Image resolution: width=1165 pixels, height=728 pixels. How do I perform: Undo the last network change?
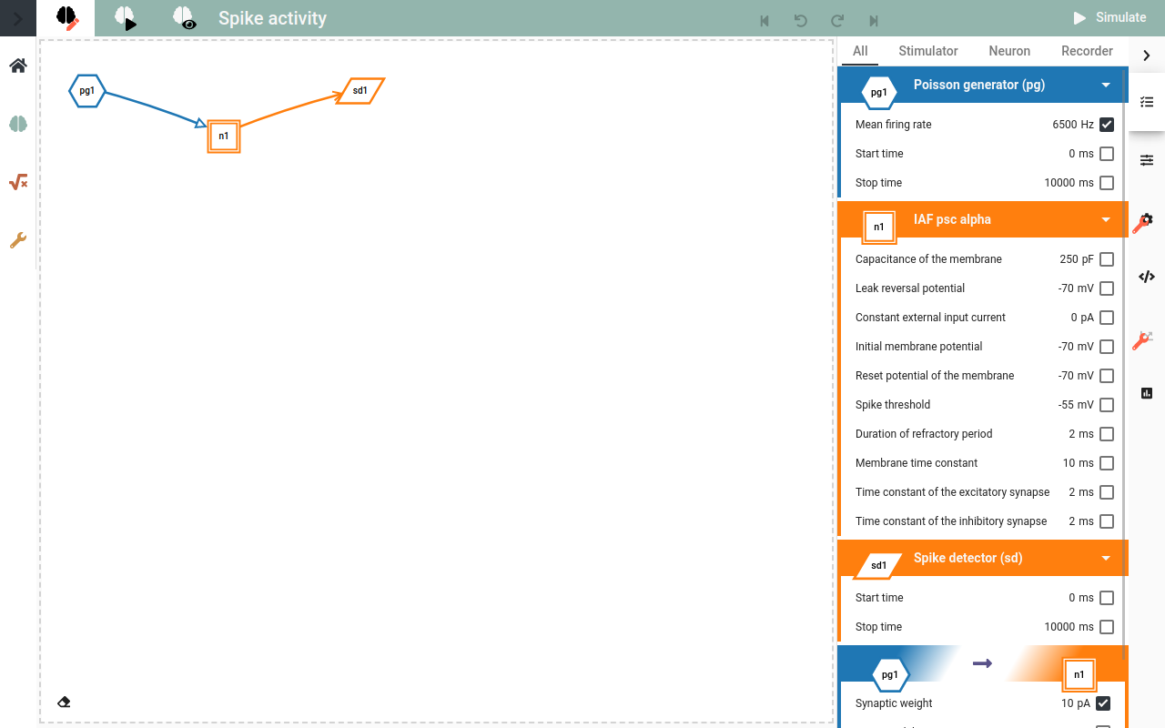[801, 20]
